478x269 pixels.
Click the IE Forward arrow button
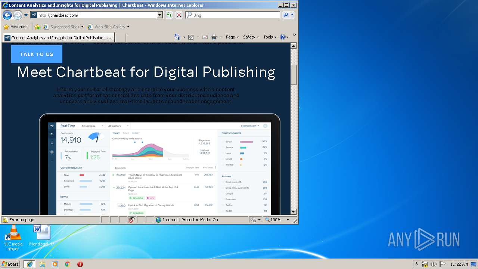(x=18, y=15)
